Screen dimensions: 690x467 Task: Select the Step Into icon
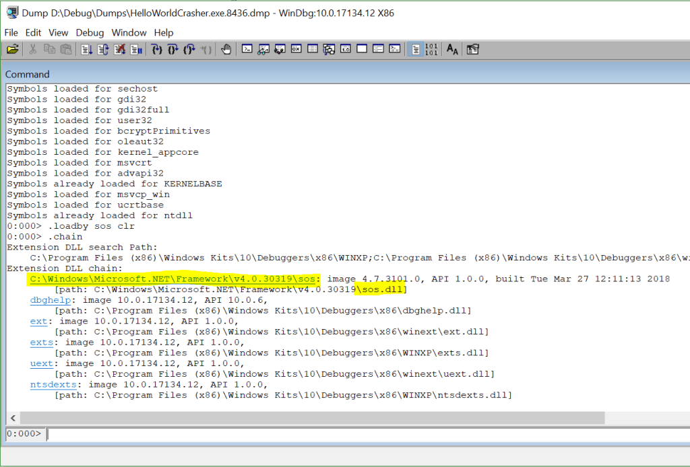[x=156, y=48]
